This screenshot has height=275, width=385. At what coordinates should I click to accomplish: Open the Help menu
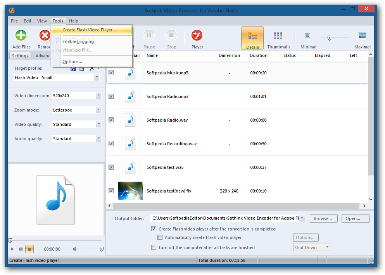coord(73,21)
